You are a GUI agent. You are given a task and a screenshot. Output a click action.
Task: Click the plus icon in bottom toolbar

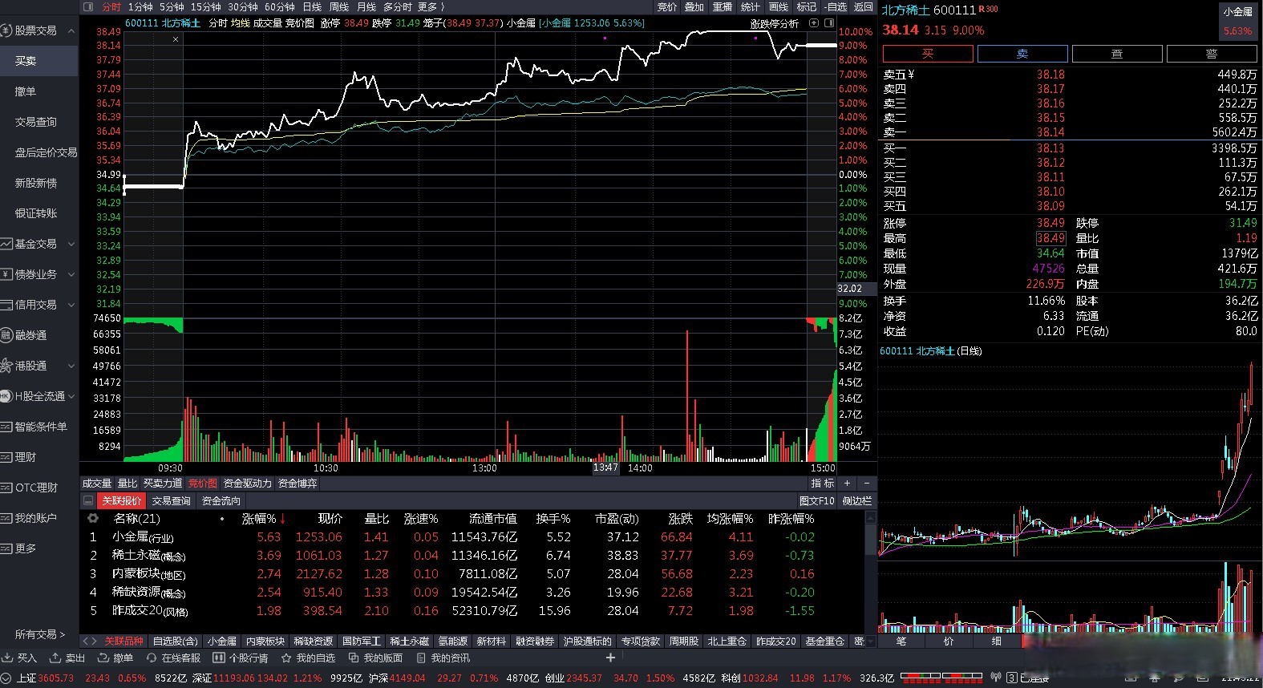coord(610,658)
